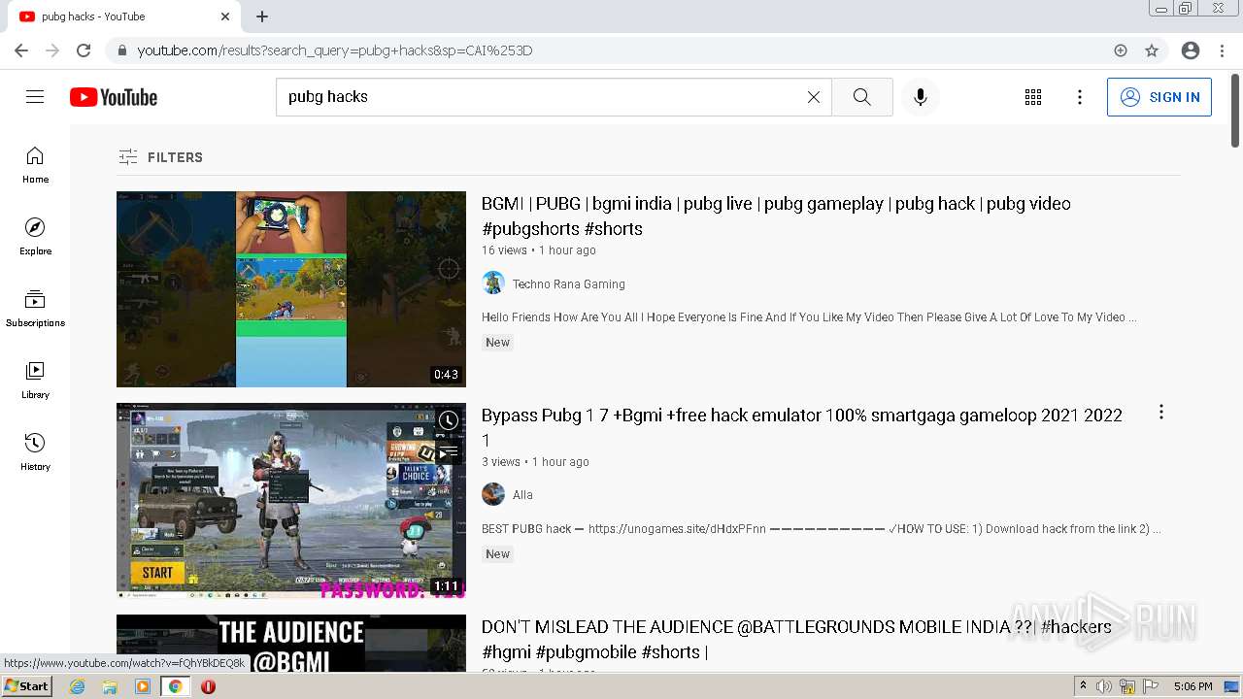Open the media player taskbar icon
This screenshot has height=699, width=1243.
point(143,686)
